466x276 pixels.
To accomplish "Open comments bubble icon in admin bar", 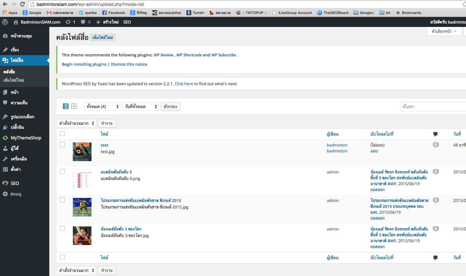I will [83, 22].
